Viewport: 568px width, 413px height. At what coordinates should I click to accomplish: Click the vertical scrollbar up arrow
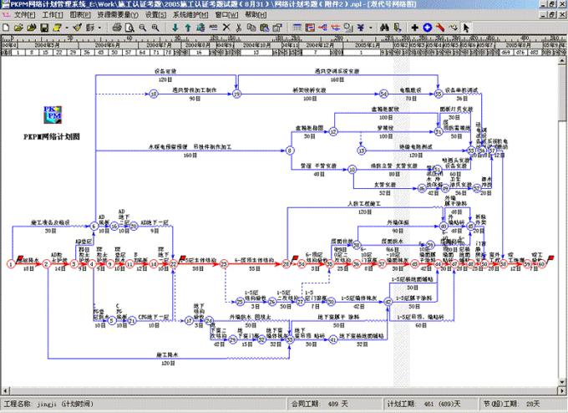pyautogui.click(x=562, y=60)
